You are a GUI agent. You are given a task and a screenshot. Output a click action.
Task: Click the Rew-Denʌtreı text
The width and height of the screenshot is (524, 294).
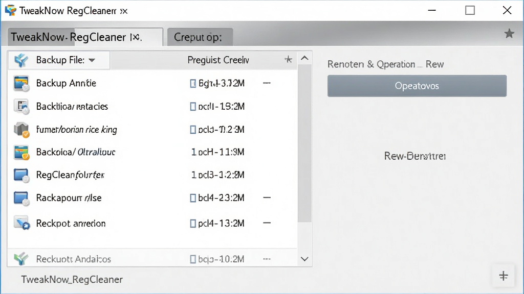pos(414,156)
